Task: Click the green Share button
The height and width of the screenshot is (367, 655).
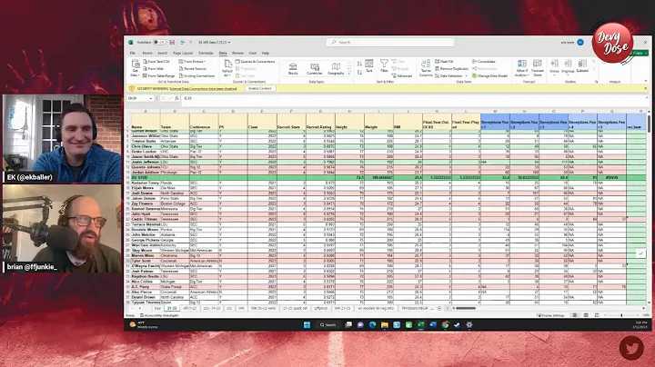Action: (639, 53)
